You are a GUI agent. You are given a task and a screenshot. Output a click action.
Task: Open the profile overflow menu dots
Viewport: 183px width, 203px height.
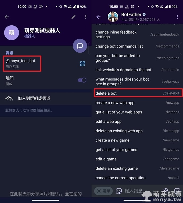click(85, 17)
